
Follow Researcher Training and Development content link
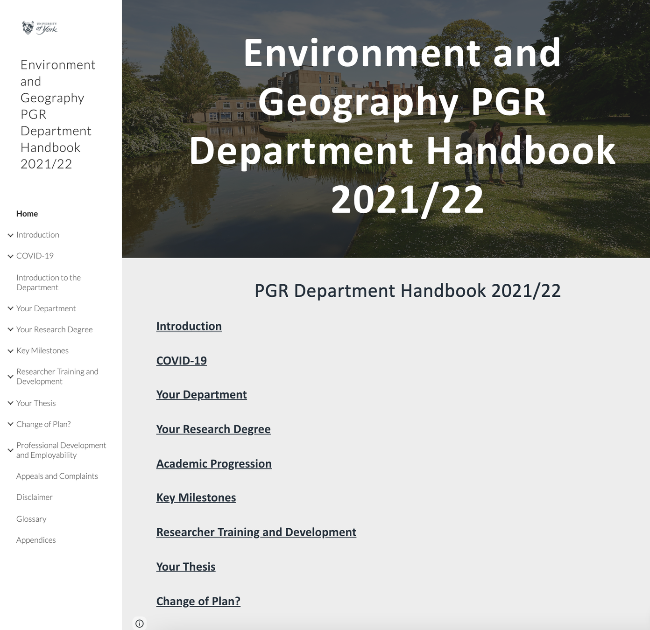tap(256, 532)
